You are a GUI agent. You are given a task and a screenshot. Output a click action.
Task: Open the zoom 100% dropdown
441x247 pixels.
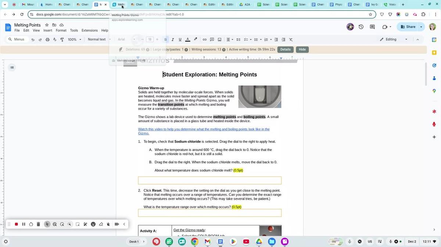(x=74, y=40)
